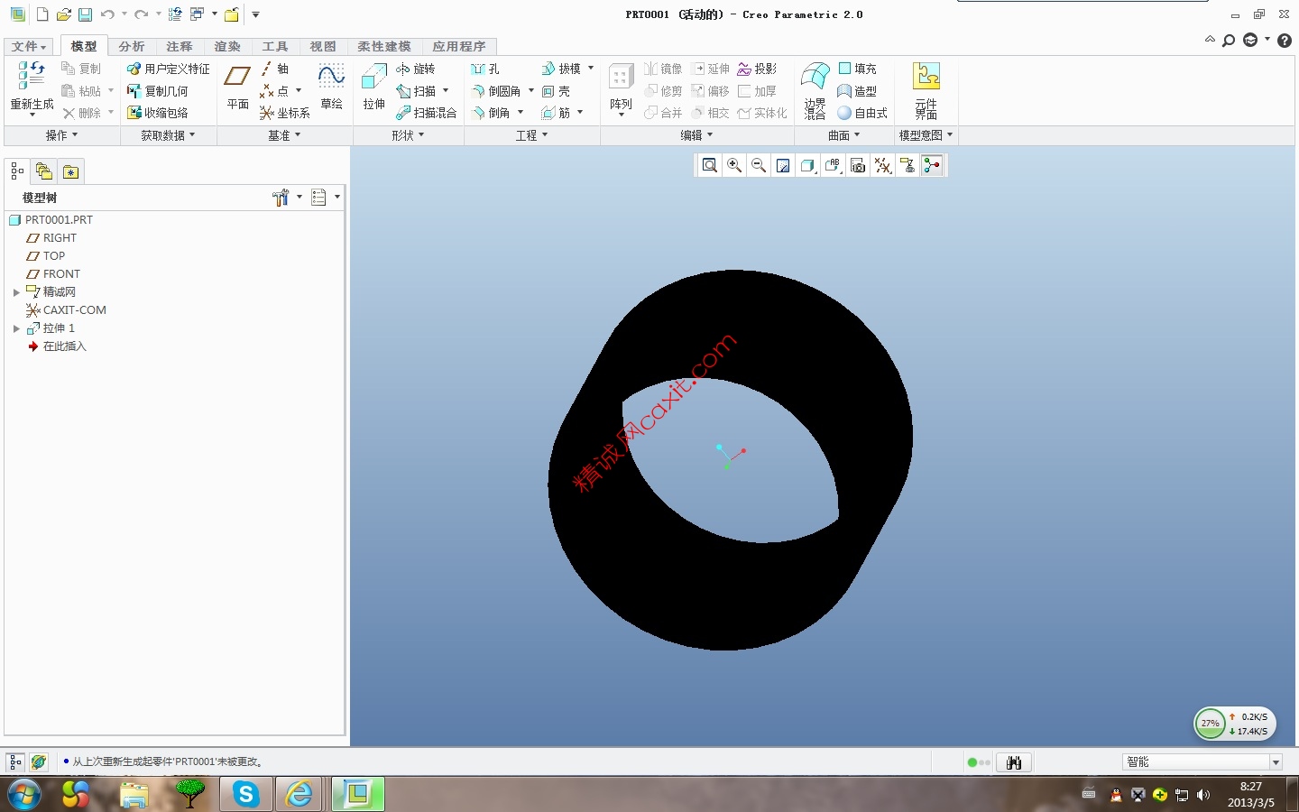1299x812 pixels.
Task: Toggle annotation display in graphics toolbar
Action: point(907,165)
